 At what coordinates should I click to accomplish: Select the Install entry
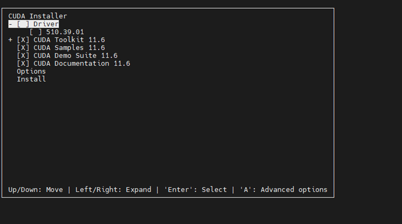click(31, 79)
